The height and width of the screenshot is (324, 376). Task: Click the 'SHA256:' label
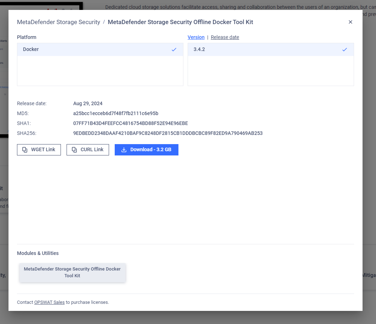[27, 133]
